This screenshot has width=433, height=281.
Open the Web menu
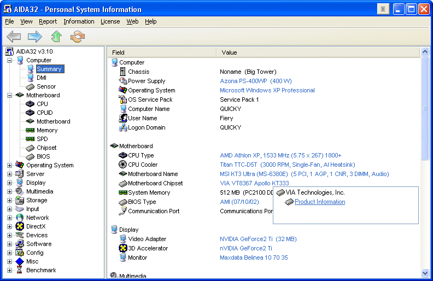coord(132,21)
